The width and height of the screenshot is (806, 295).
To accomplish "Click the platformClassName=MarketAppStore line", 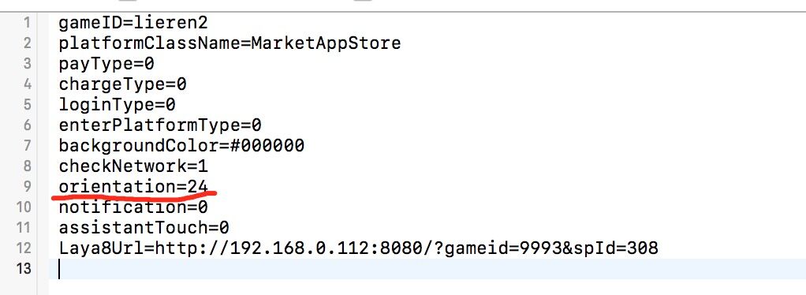I will point(229,43).
